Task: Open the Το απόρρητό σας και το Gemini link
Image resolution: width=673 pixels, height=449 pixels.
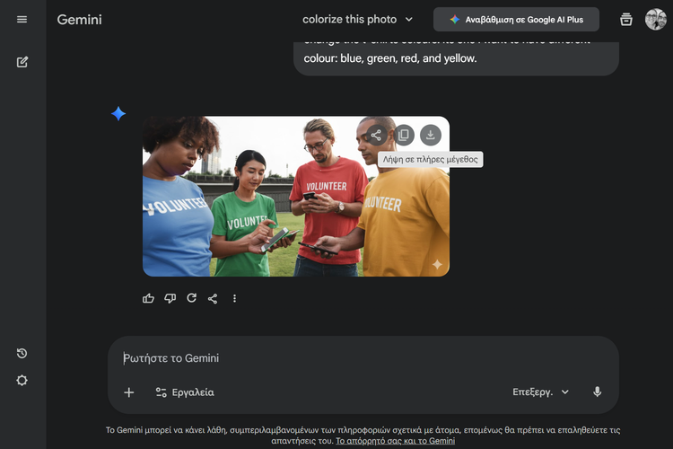Action: (395, 441)
